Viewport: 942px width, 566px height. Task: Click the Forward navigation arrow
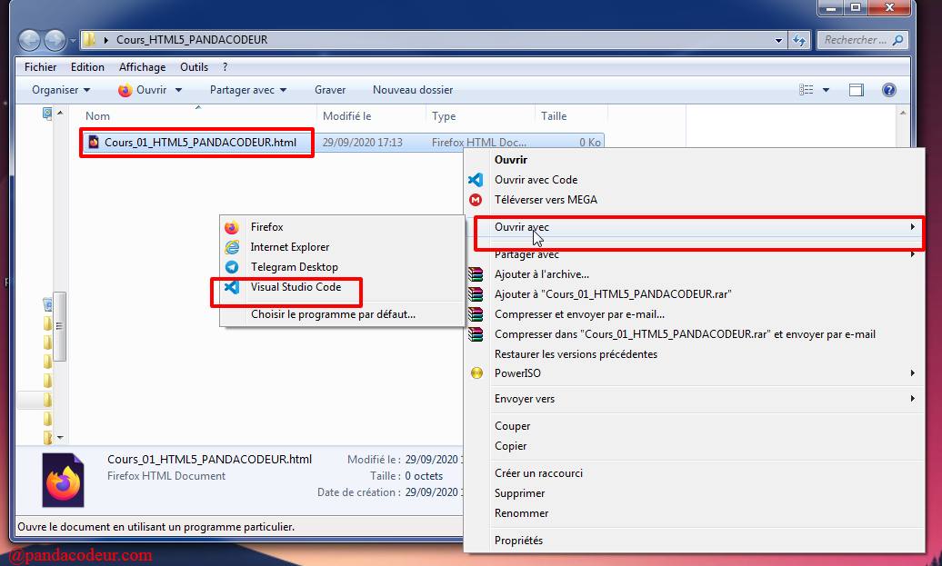pos(55,40)
